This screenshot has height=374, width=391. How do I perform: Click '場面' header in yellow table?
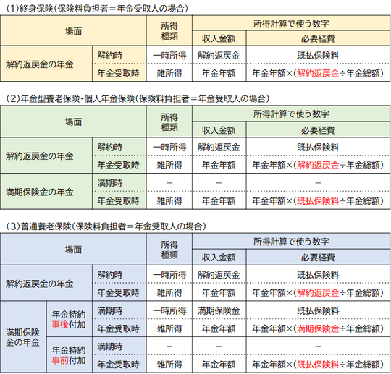click(x=73, y=31)
